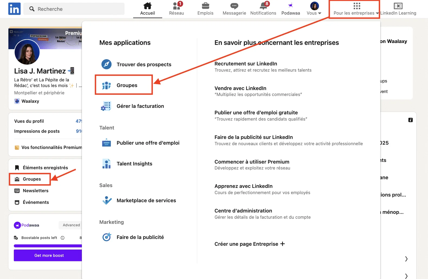Click the Talent Insights chart icon
428x279 pixels.
106,164
